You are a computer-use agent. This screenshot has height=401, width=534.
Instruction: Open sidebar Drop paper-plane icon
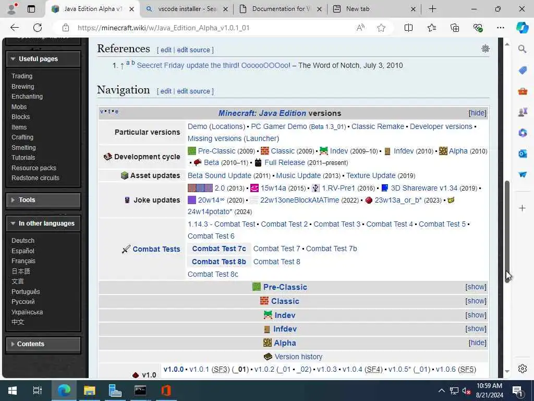(523, 174)
